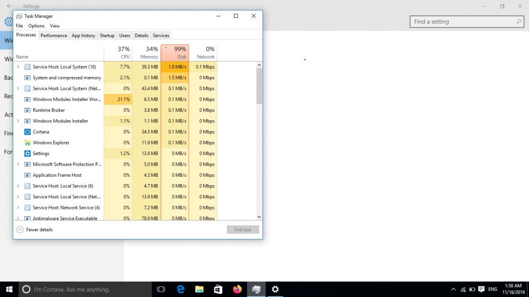Click Find a setting search box
The image size is (529, 297).
tap(467, 22)
